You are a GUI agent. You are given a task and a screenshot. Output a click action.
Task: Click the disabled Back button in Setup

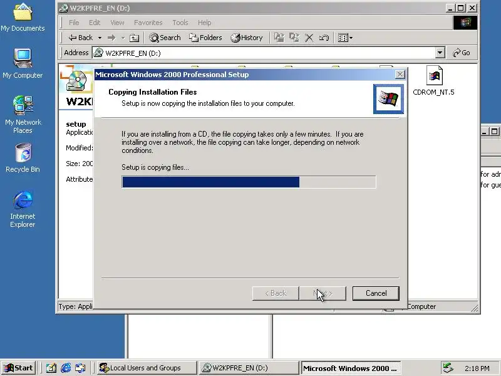coord(276,293)
